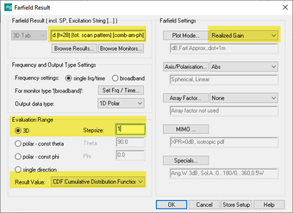This screenshot has width=293, height=213.
Task: Open the MIMO settings button
Action: [x=186, y=129]
